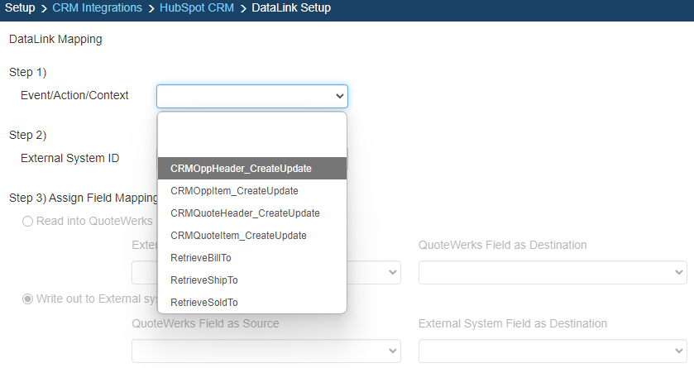This screenshot has height=368, width=694.
Task: Select the Write out to External system radio
Action: click(x=28, y=299)
